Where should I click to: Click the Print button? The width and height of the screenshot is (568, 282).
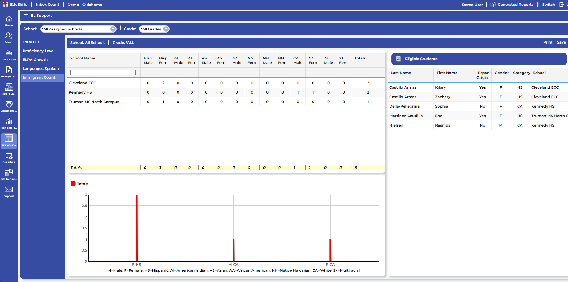point(548,42)
